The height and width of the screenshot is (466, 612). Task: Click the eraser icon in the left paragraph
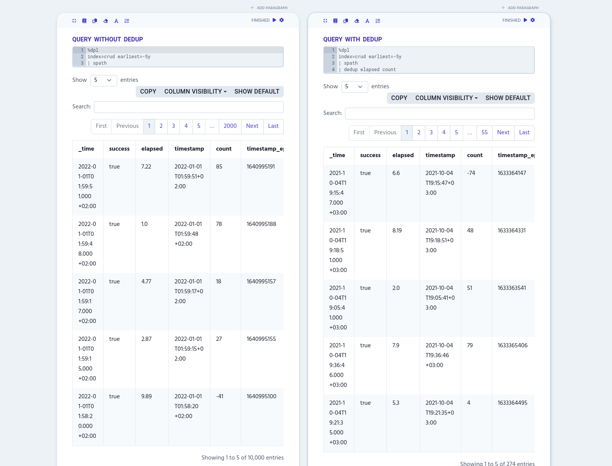106,21
